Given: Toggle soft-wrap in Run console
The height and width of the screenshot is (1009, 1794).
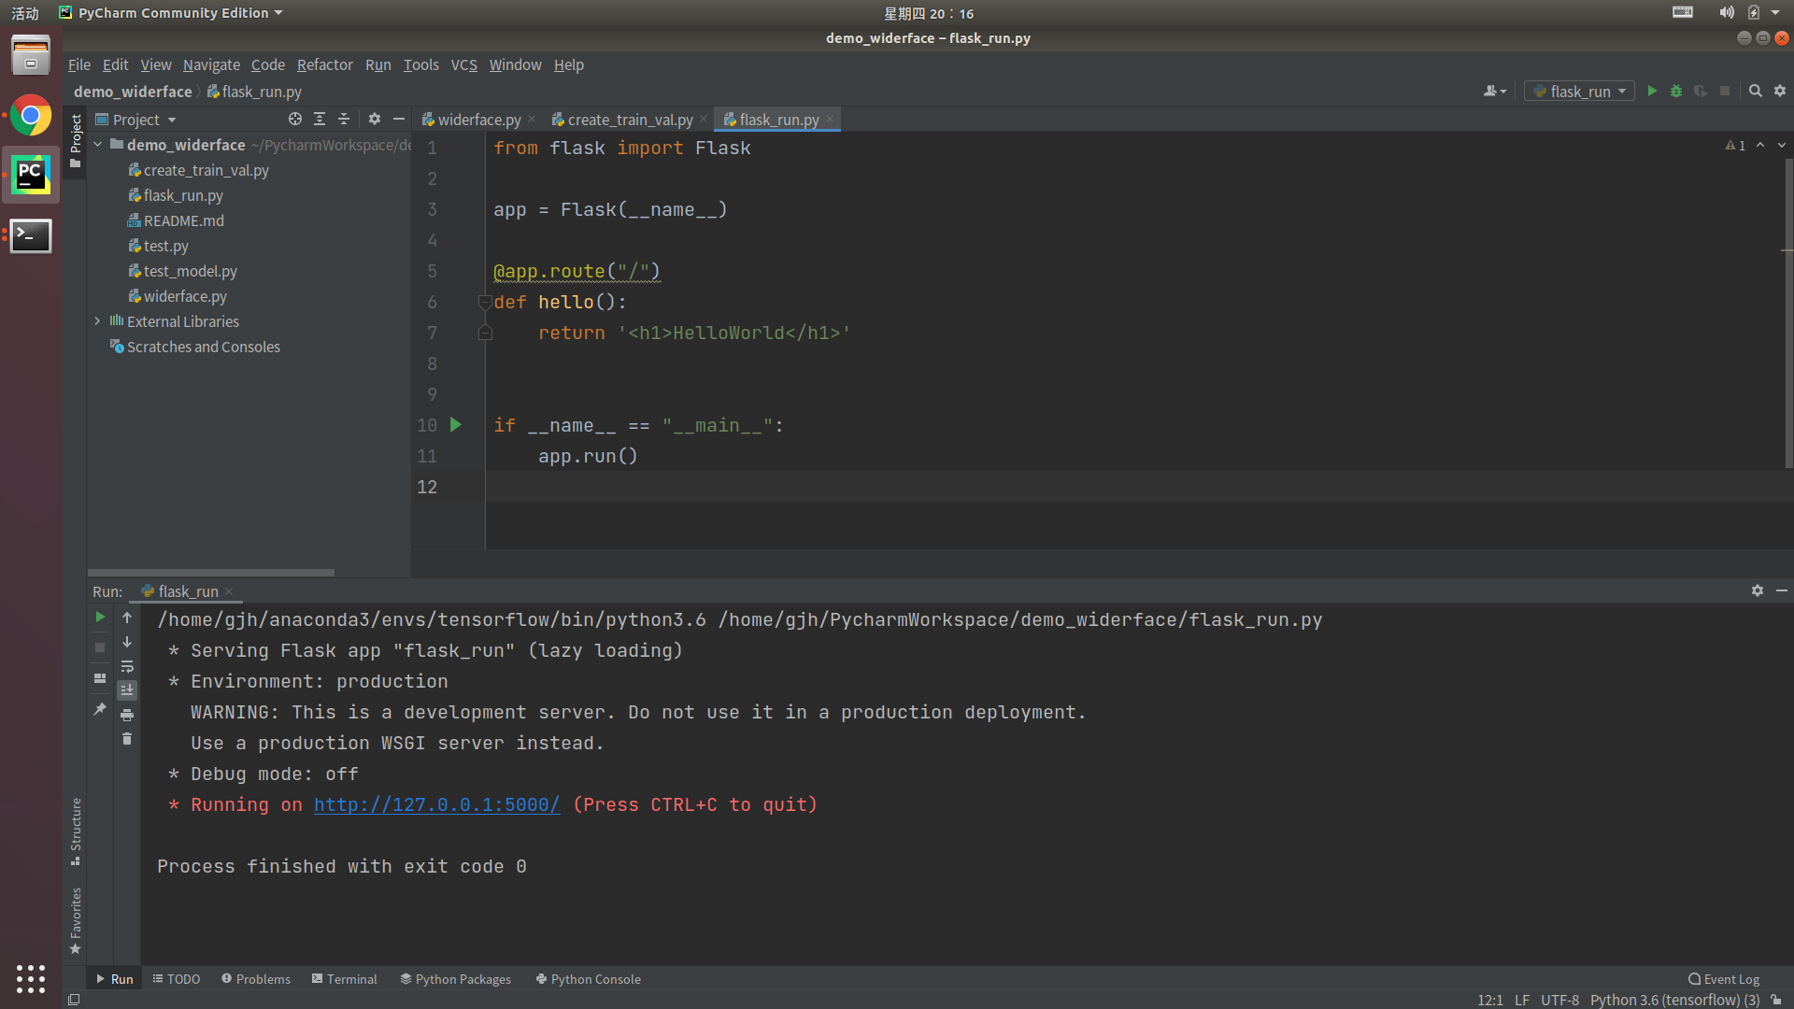Looking at the screenshot, I should (127, 666).
